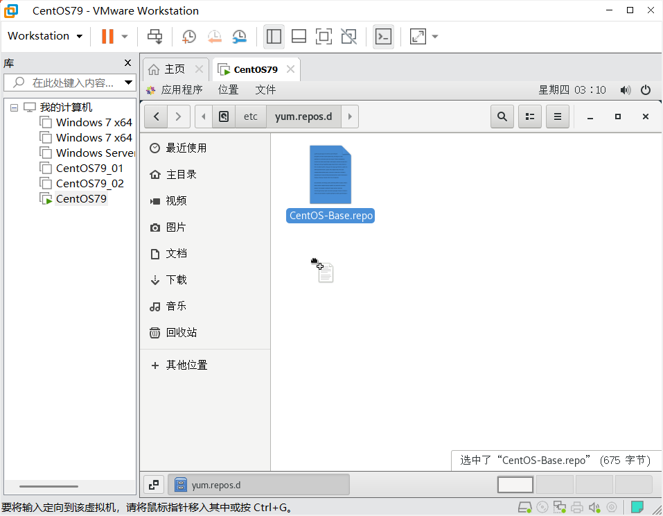Pause the running virtual machine
This screenshot has width=663, height=516.
107,36
